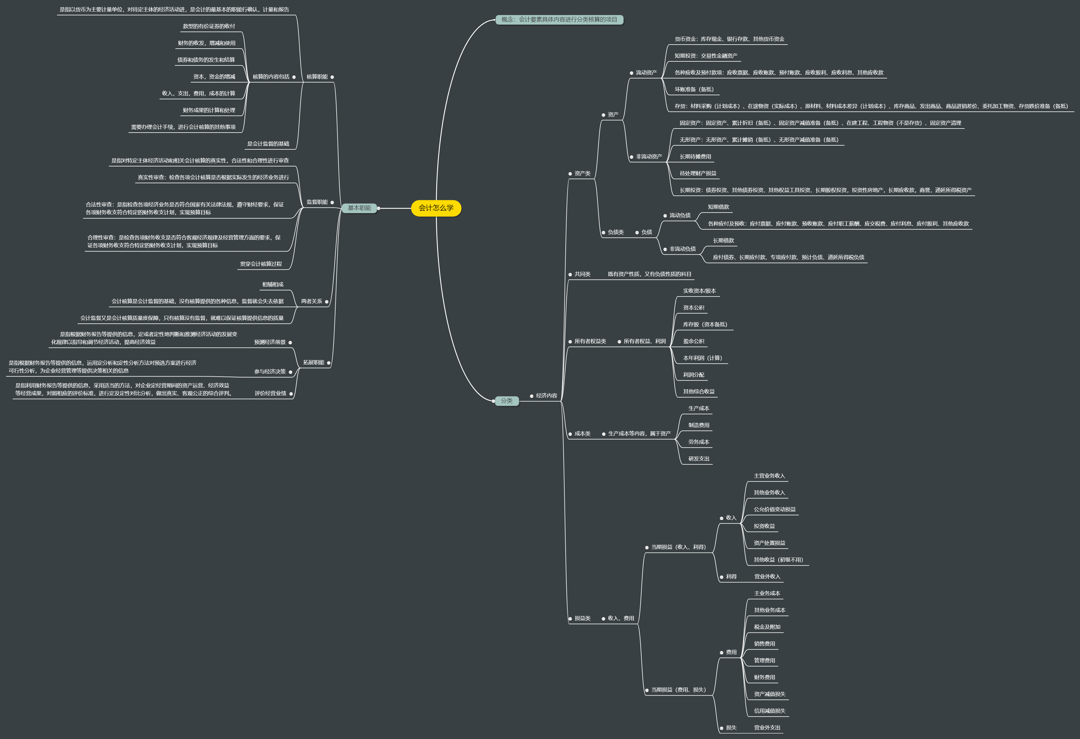Collapse 当期损益(费用、损失) using its dot
Screen dimensions: 1080x739
click(x=647, y=690)
